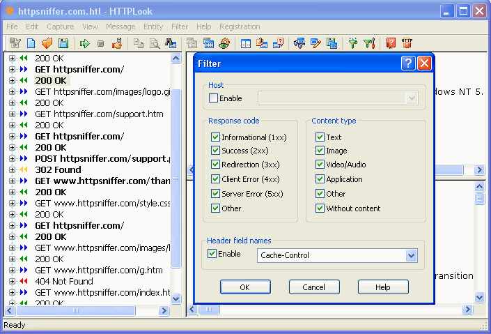This screenshot has width=491, height=334.
Task: Start capture with the green arrow icon
Action: point(84,43)
